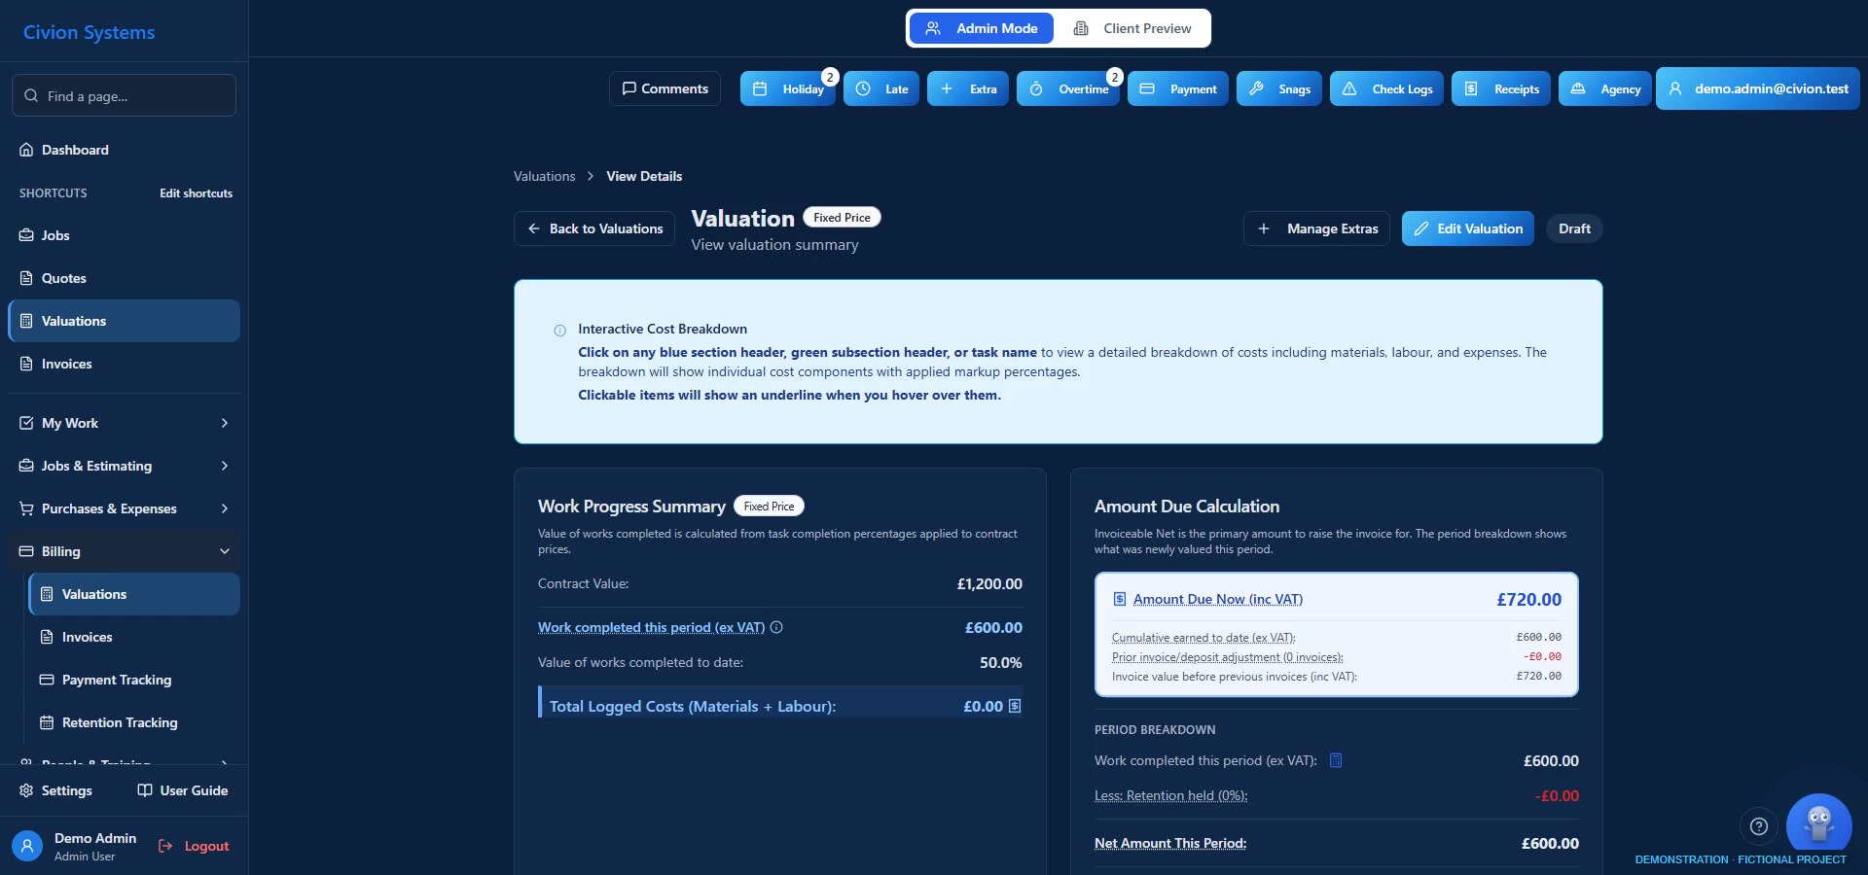Go to Dashboard
Screen dimensions: 1868x875
pyautogui.click(x=124, y=150)
